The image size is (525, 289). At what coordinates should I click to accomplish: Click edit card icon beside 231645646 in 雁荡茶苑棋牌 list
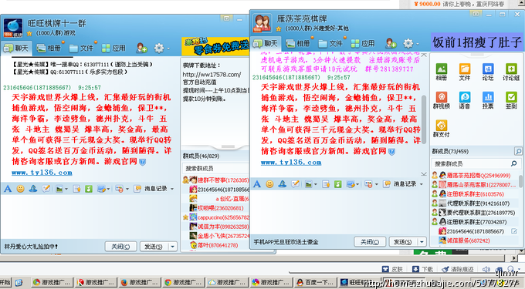514,231
